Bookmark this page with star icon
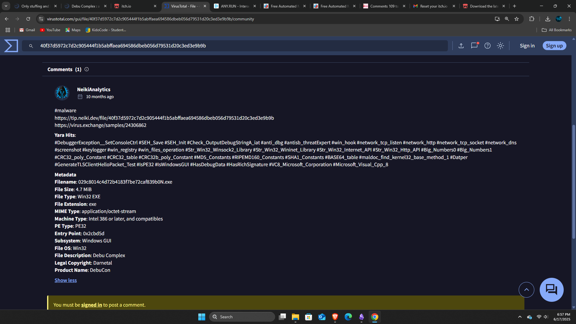The width and height of the screenshot is (576, 324). (517, 19)
